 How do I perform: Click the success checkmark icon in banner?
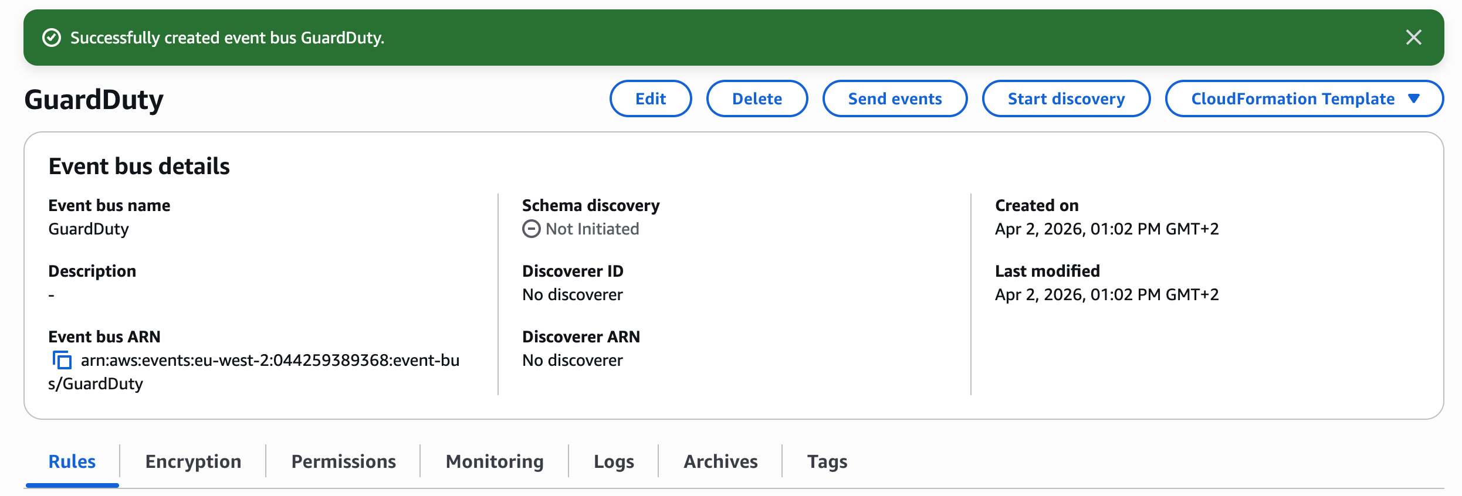click(52, 38)
